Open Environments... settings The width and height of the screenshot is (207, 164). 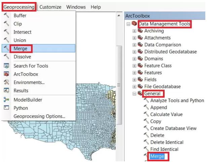click(x=39, y=82)
